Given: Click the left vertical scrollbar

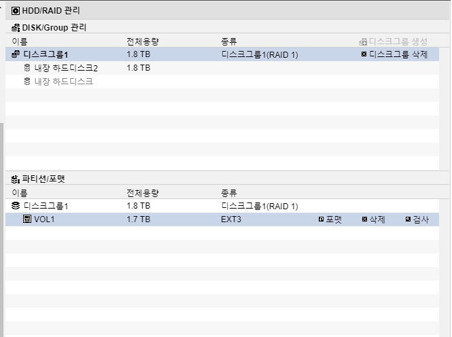Looking at the screenshot, I should [x=2, y=230].
